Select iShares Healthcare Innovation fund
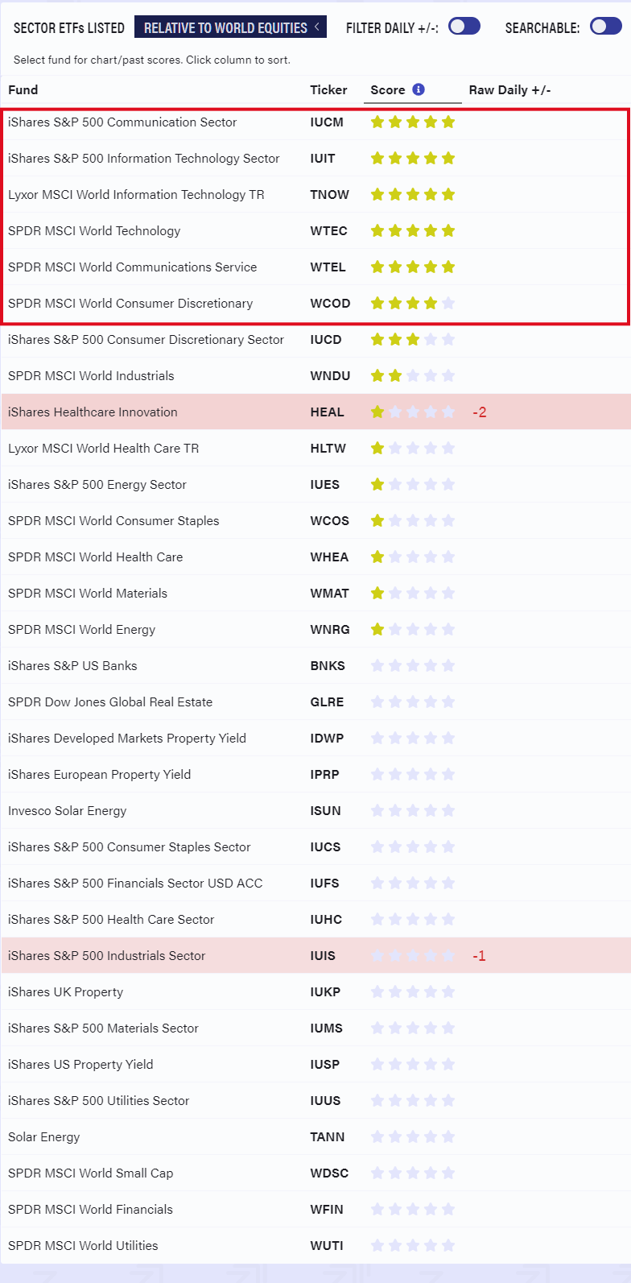Viewport: 631px width, 1283px height. (93, 412)
